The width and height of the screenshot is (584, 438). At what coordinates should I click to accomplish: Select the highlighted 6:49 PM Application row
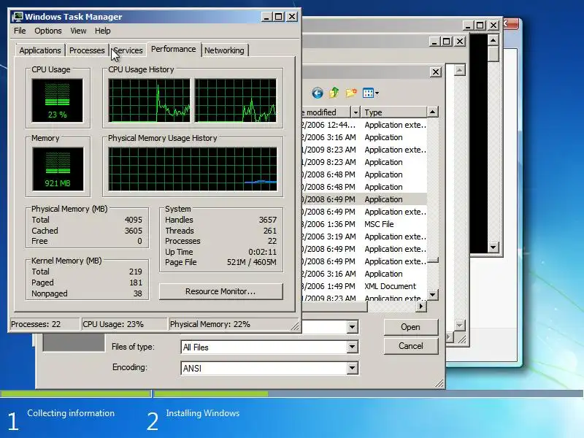364,199
